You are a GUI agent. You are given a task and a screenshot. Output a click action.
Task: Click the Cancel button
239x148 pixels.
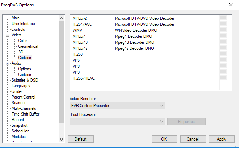193,139
